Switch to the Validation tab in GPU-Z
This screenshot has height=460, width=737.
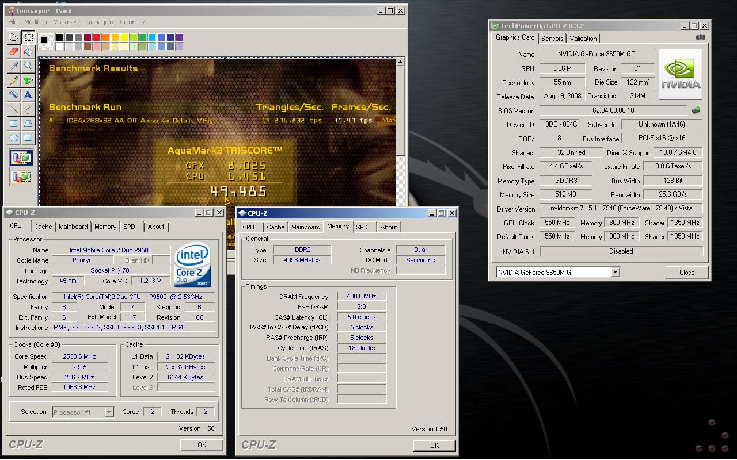583,39
